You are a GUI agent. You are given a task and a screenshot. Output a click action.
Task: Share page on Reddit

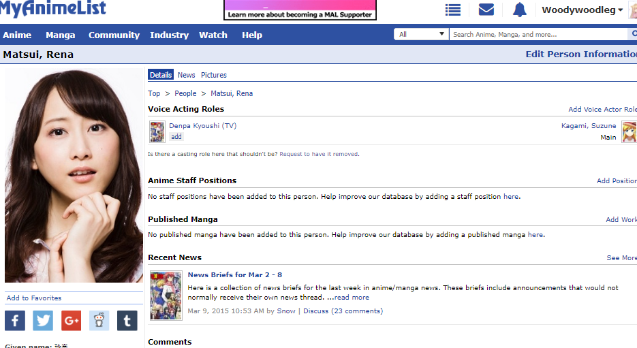[x=99, y=321]
